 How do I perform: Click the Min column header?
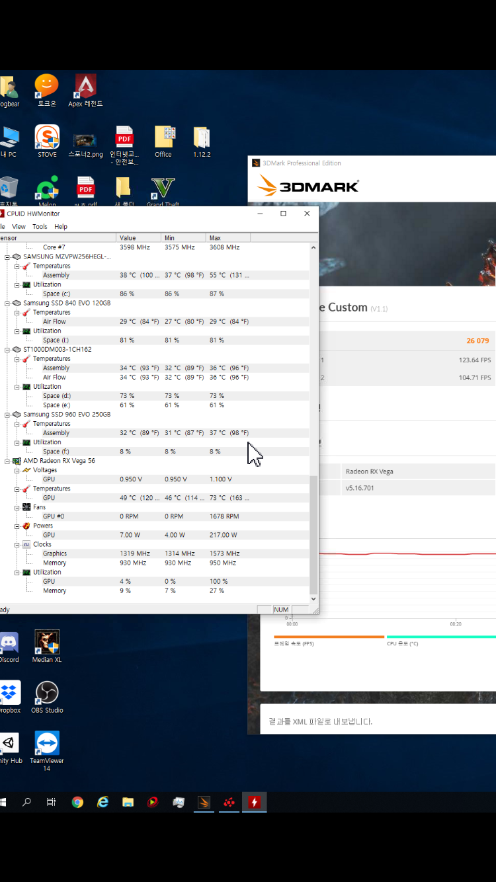tap(183, 237)
